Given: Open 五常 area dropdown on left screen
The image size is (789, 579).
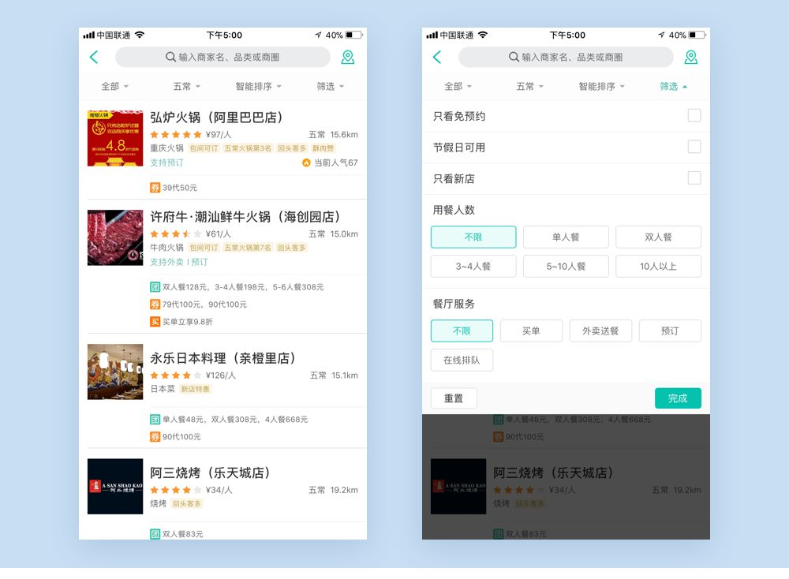Looking at the screenshot, I should click(187, 87).
